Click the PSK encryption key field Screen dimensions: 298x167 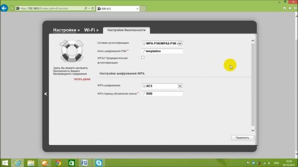pos(162,51)
